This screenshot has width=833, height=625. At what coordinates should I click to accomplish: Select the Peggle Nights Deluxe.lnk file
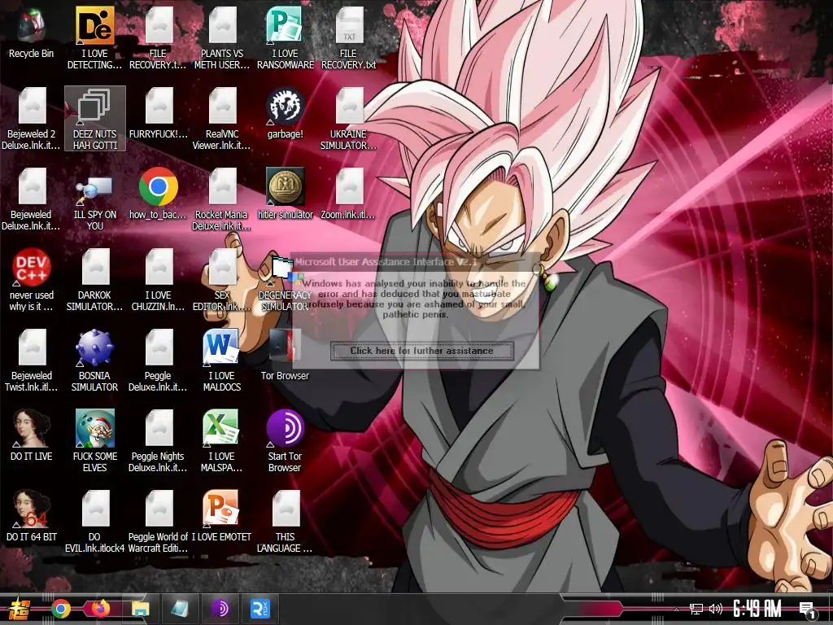click(159, 441)
